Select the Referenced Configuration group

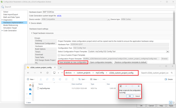pos(46,43)
